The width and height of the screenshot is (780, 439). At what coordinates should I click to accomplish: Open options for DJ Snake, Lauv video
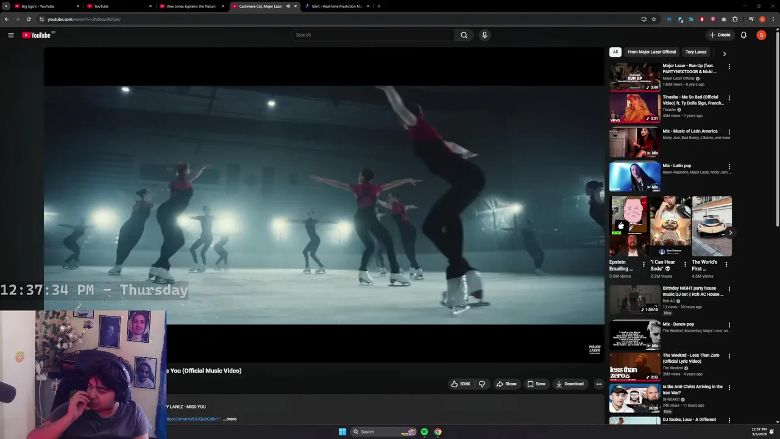click(x=729, y=420)
